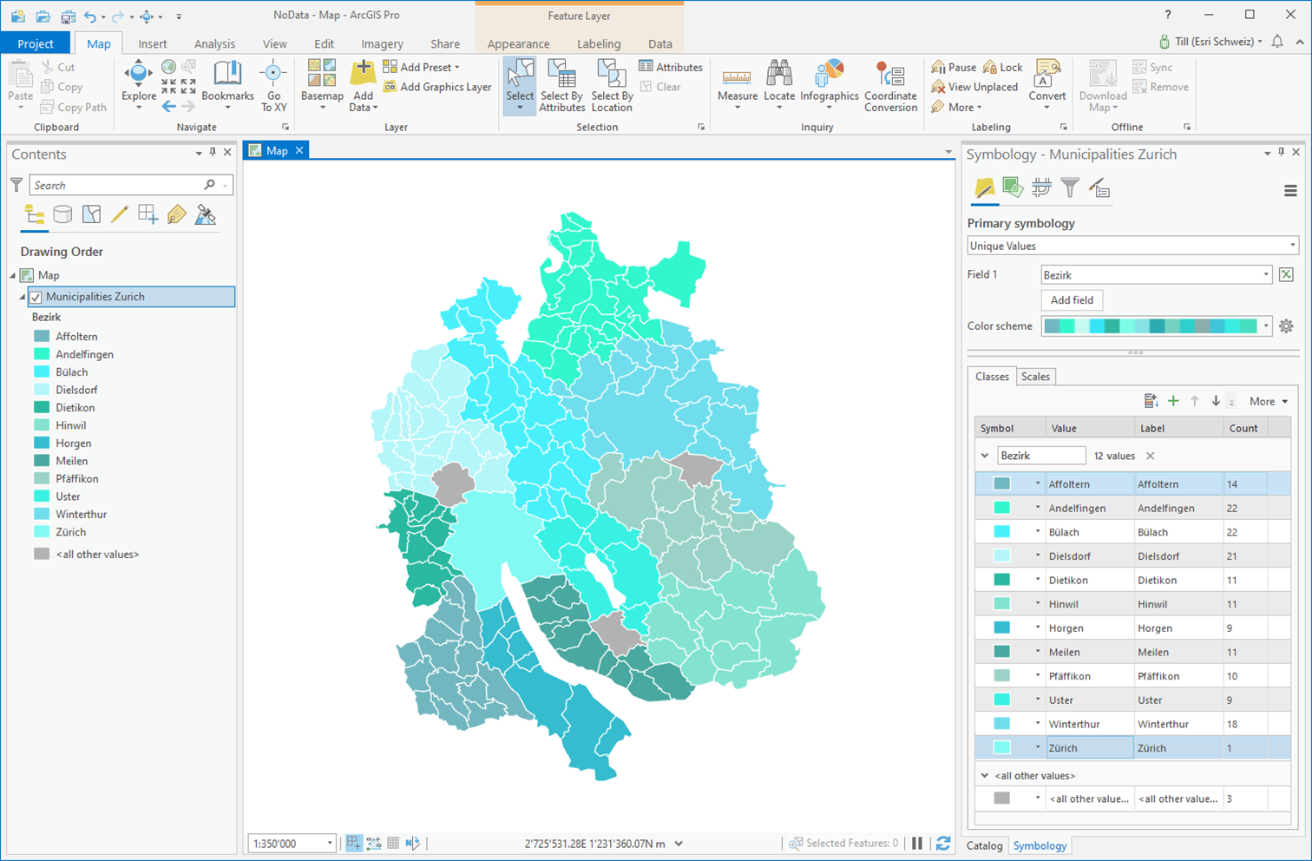Pause map drawing
This screenshot has height=861, width=1312.
917,843
